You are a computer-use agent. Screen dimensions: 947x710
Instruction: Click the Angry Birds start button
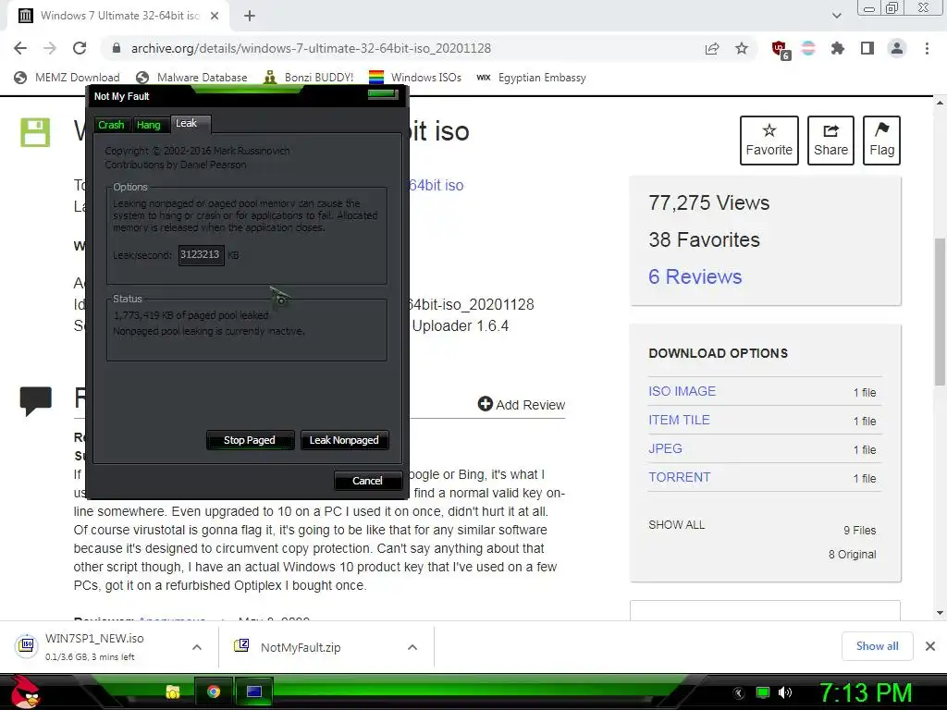(x=25, y=692)
